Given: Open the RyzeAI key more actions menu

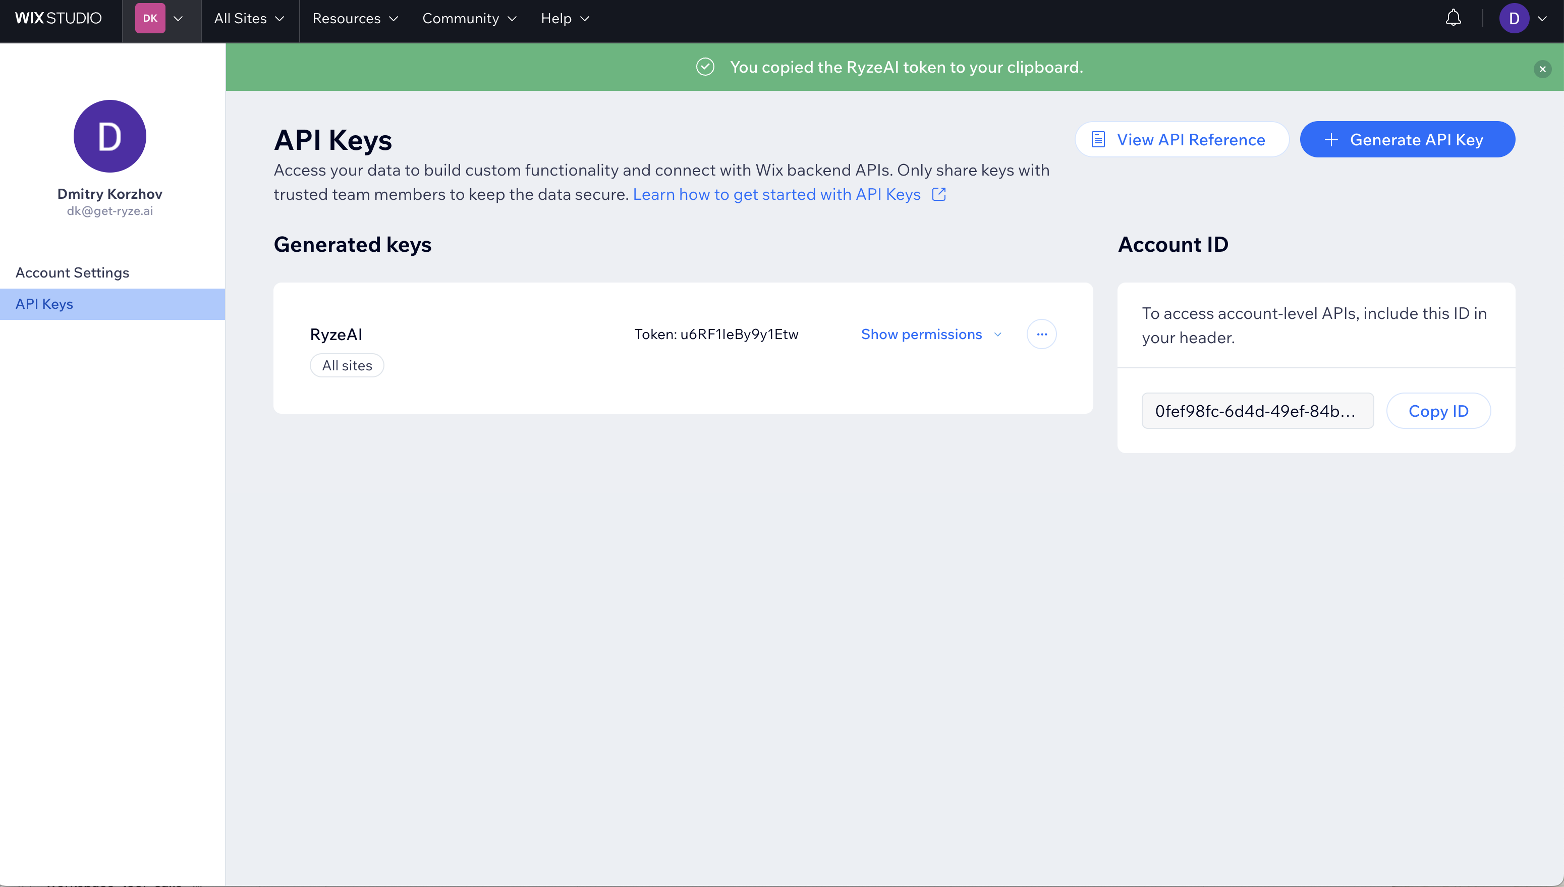Looking at the screenshot, I should [x=1041, y=334].
